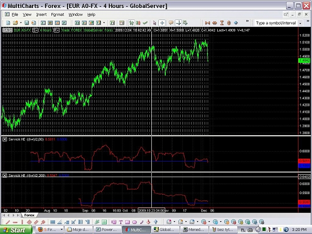Switch to the bez tyt... taskbar window

(x=223, y=230)
